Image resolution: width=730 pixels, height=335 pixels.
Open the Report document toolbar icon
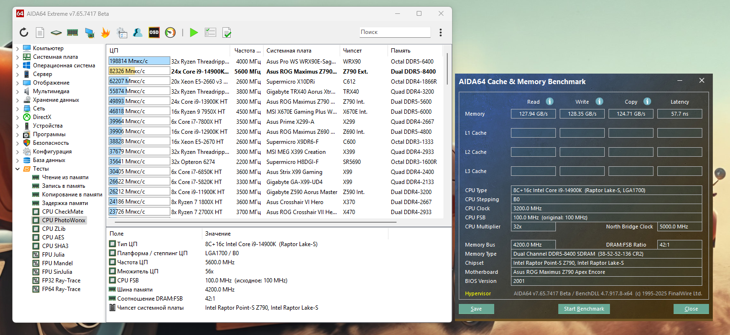tap(40, 32)
